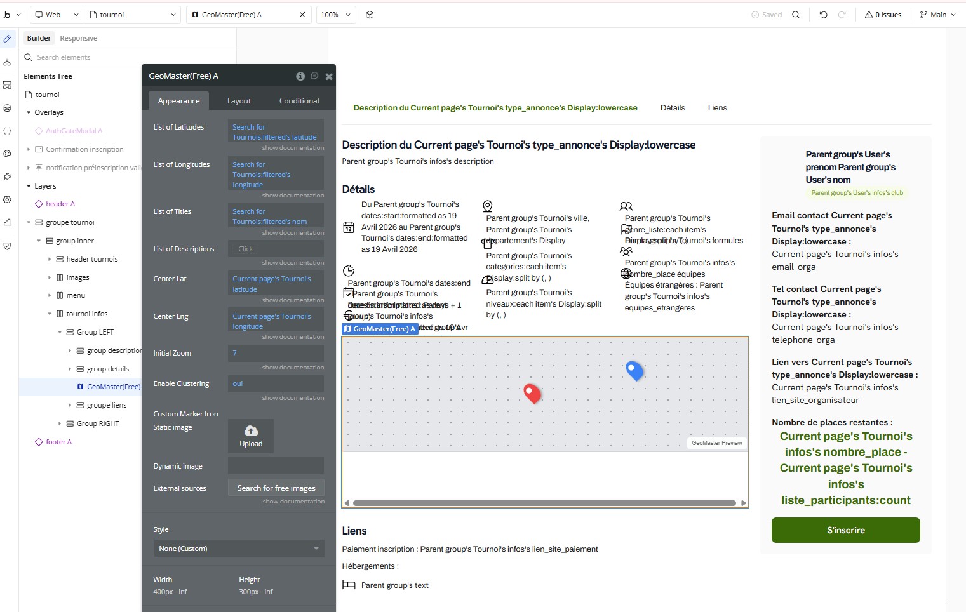Open the Workflow tab icon in sidebar

tap(7, 62)
